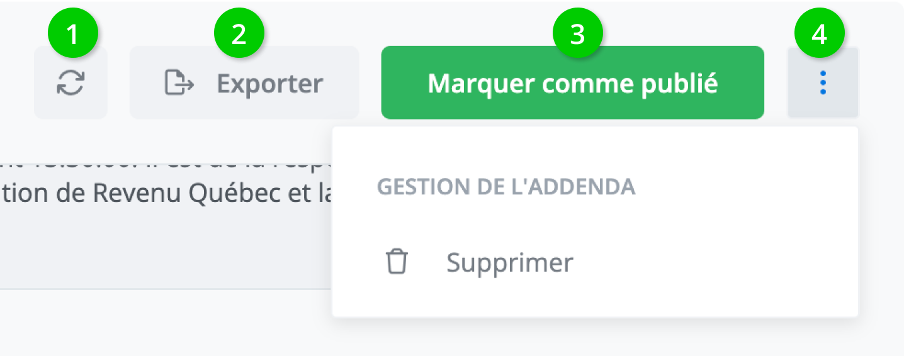Click green badge number 2
904x356 pixels.
click(x=239, y=35)
